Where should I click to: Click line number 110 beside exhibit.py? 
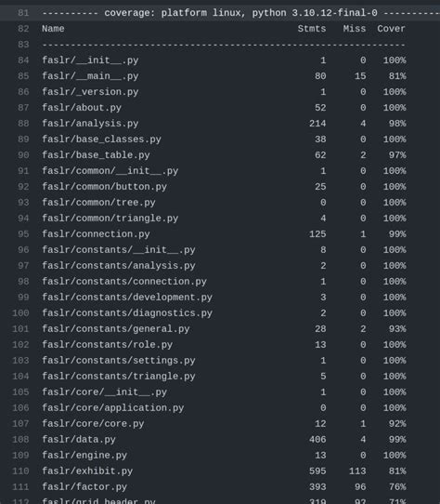point(20,471)
